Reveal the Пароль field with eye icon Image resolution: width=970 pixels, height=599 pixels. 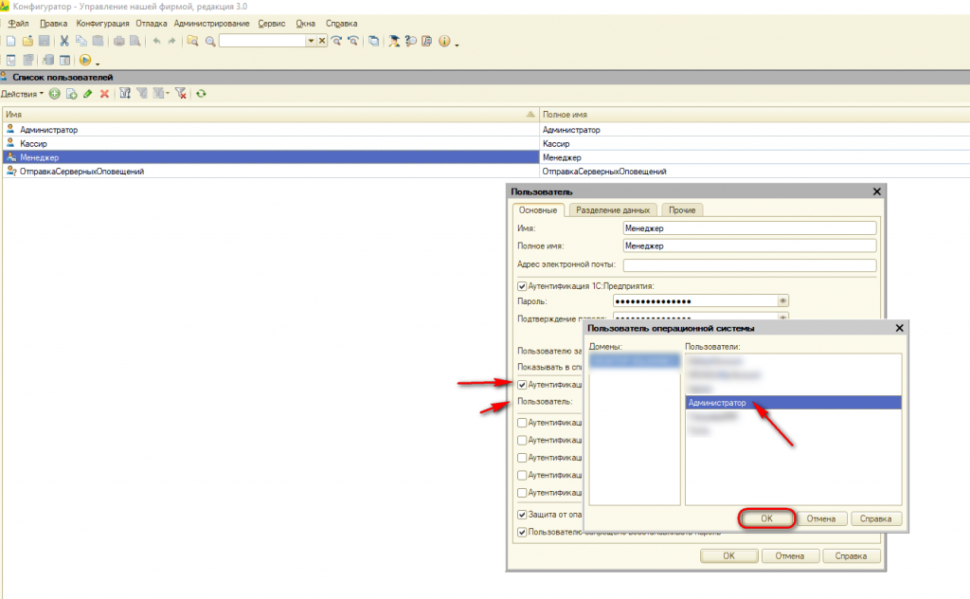[782, 301]
